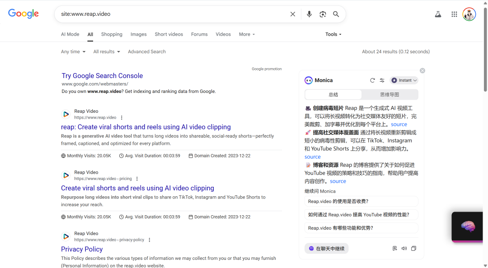488x268 pixels.
Task: Click Reap favicon of pricing result
Action: [x=66, y=176]
